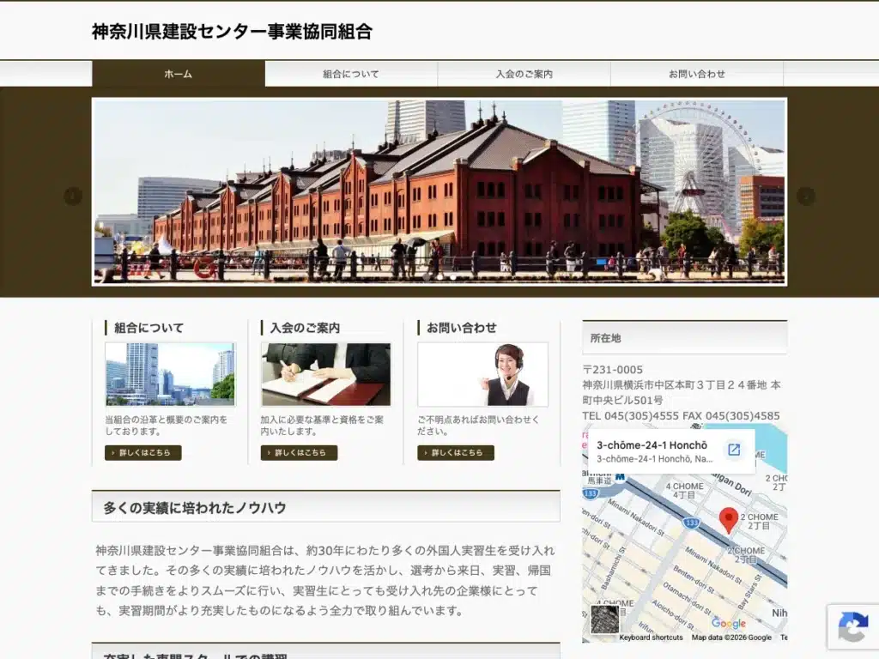Image resolution: width=879 pixels, height=659 pixels.
Task: Open the signing document thumbnail
Action: [325, 374]
